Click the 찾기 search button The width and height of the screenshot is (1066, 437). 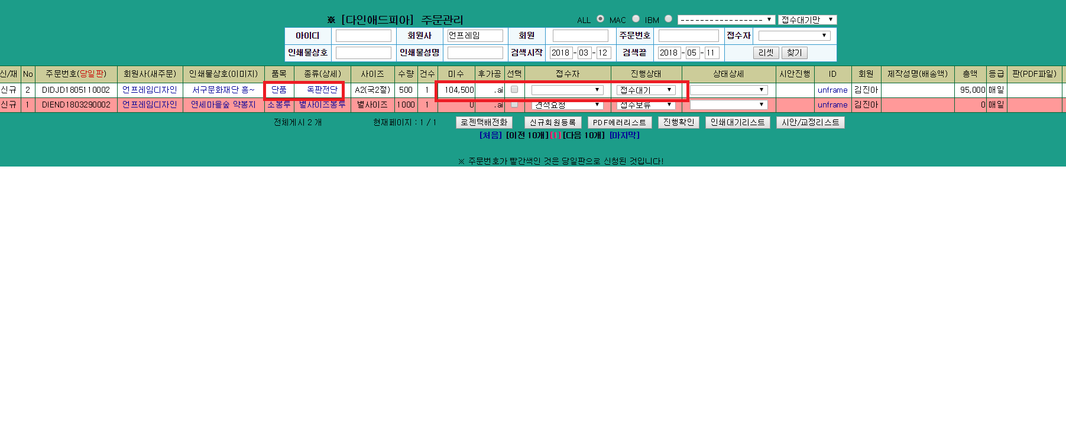[x=794, y=53]
